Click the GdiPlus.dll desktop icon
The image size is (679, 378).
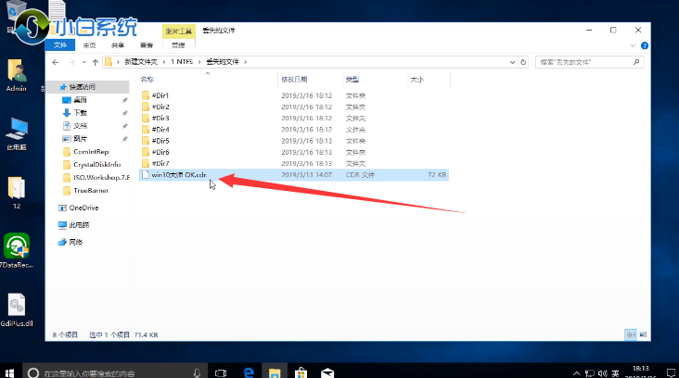(x=16, y=306)
